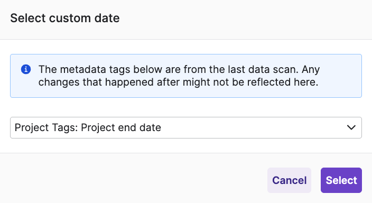Expand the custom date tag combo box
This screenshot has width=372, height=203.
186,127
